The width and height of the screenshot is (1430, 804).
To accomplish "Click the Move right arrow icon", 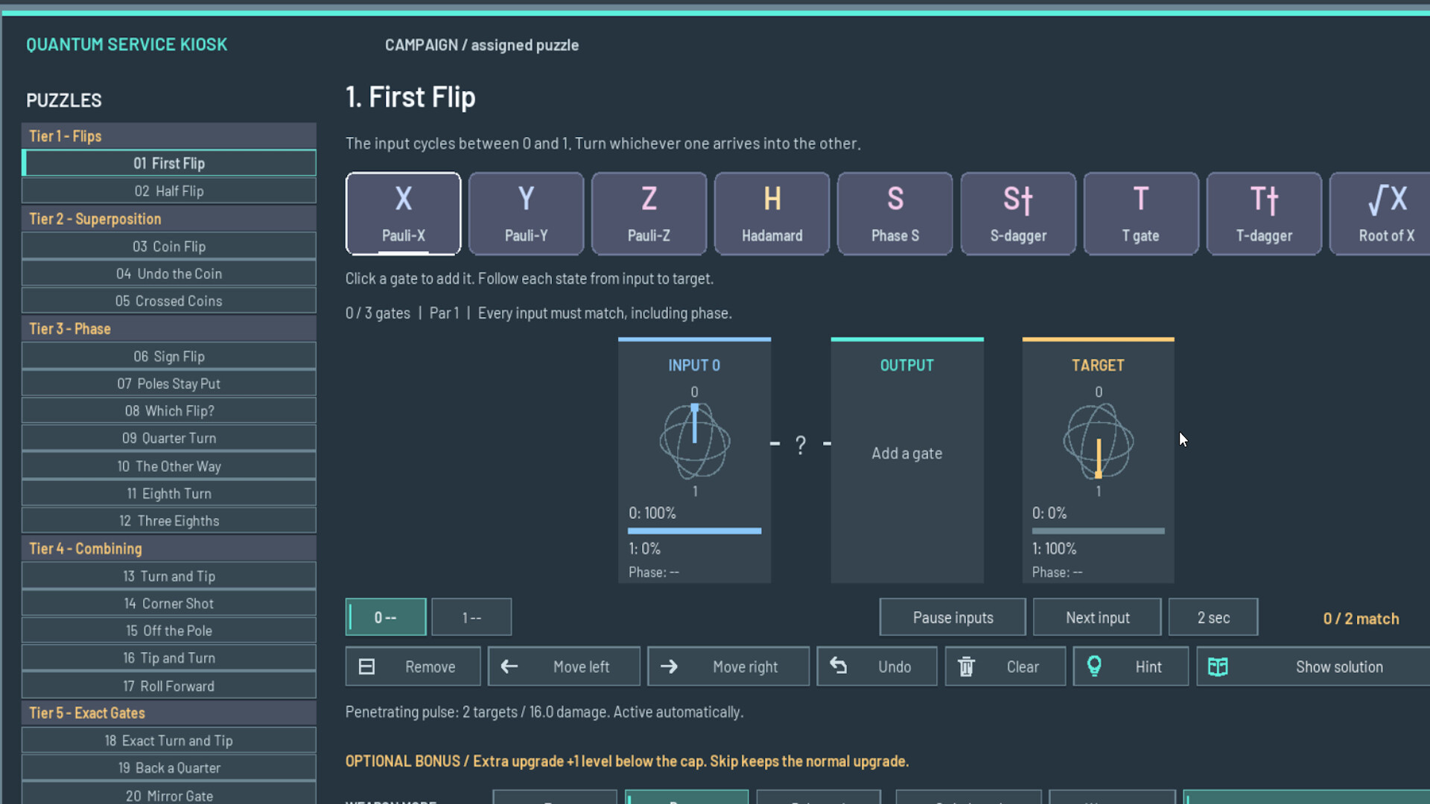I will tap(669, 666).
